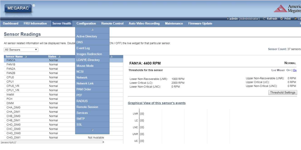301x150 pixels.
Task: Click the American Megatrends triangle logo
Action: pos(282,8)
